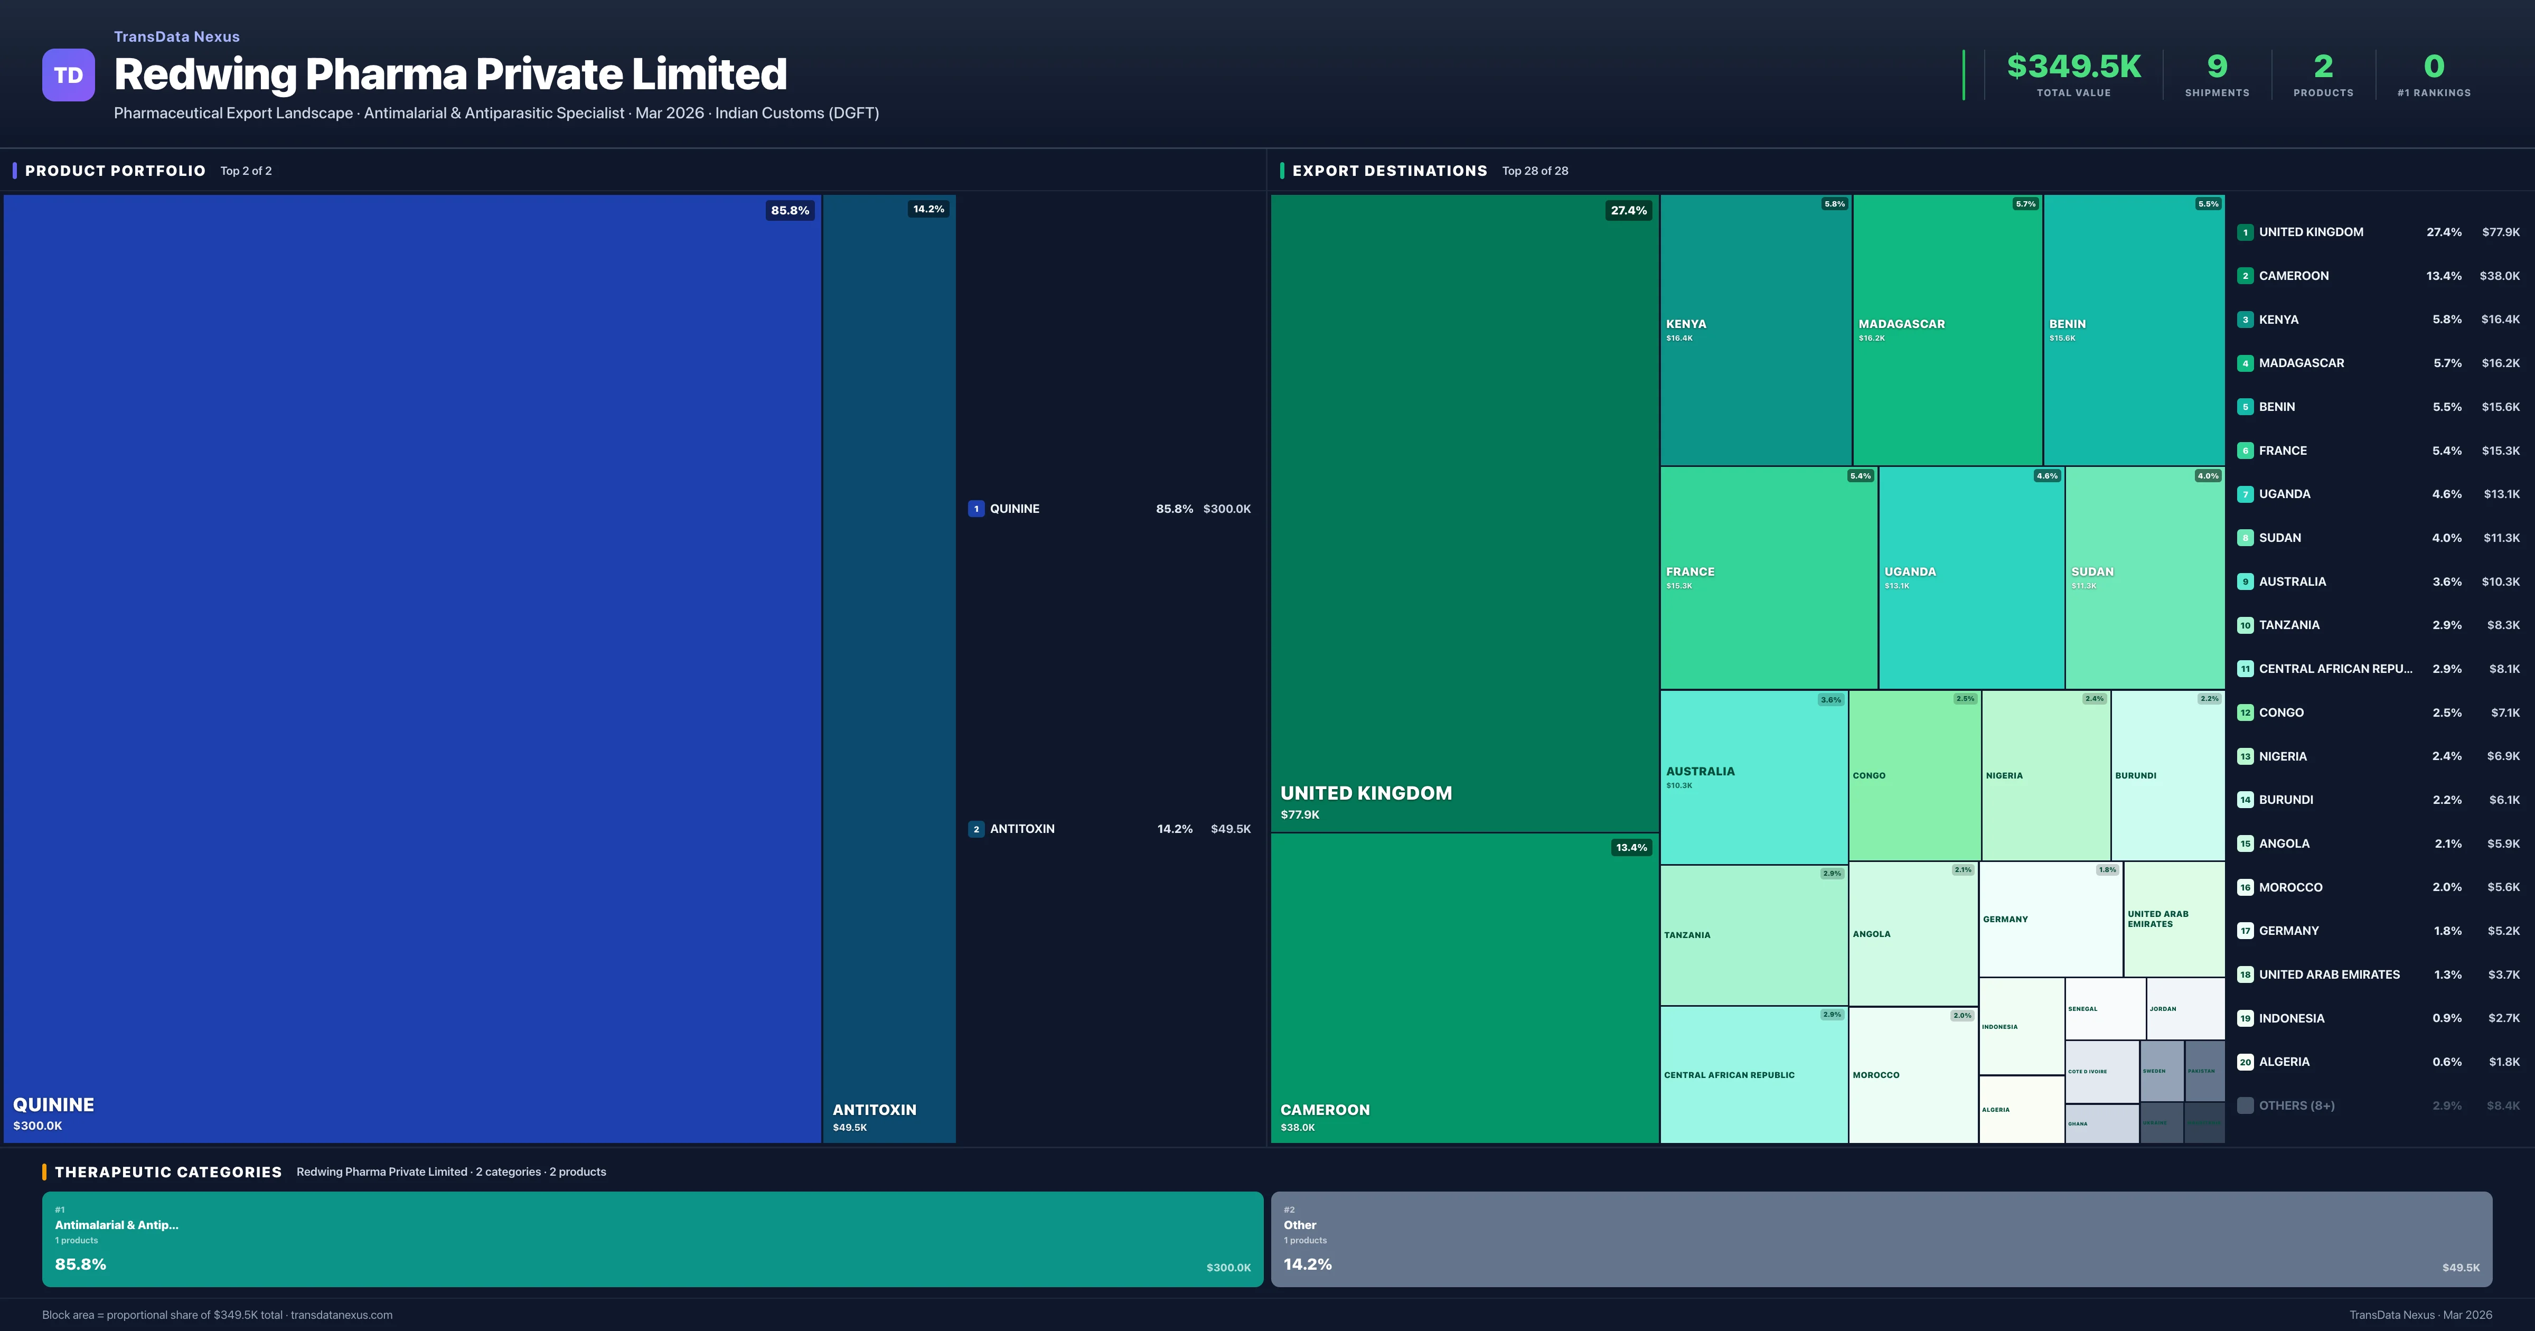The image size is (2535, 1331).
Task: Click rank badge 2 beside Cameroon legend entry
Action: [x=2245, y=276]
